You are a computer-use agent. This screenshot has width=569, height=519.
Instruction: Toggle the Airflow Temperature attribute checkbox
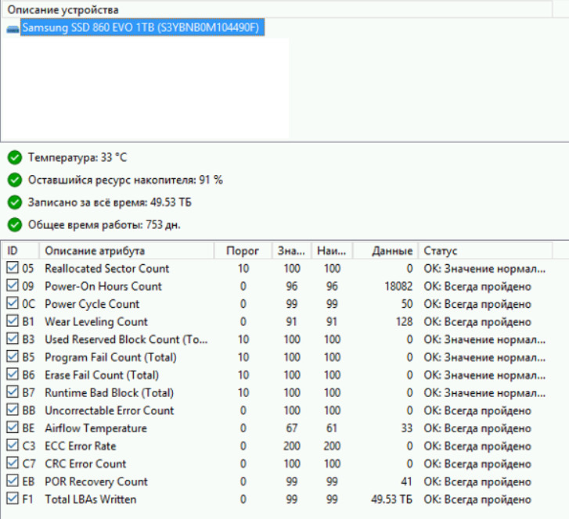click(12, 428)
